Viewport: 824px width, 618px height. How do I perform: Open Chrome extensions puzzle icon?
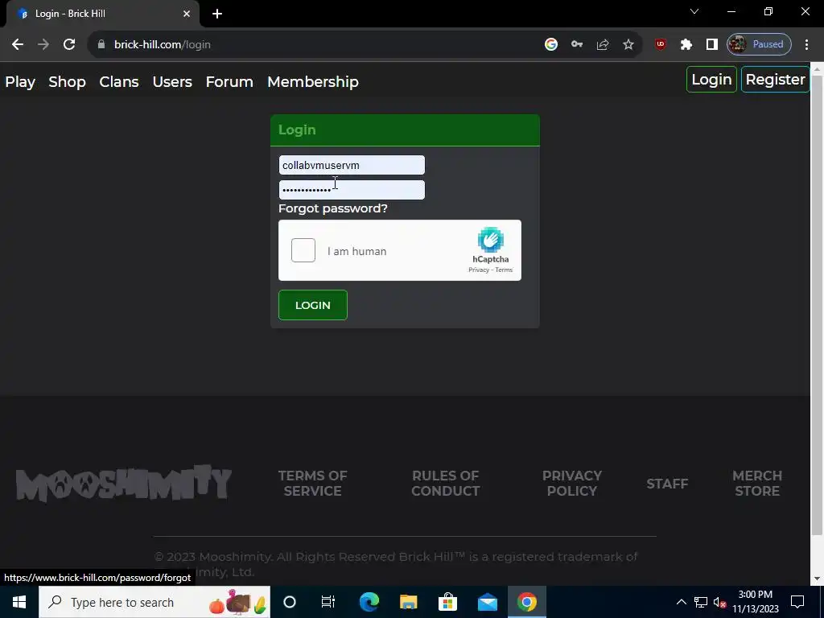[x=686, y=45]
